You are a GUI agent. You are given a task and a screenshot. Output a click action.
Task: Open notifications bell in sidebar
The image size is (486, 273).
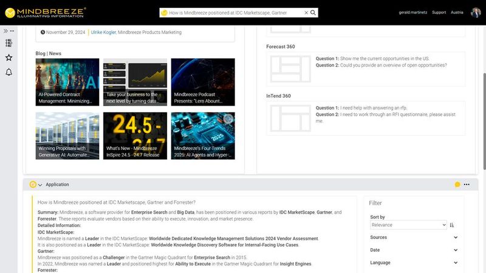(x=9, y=72)
